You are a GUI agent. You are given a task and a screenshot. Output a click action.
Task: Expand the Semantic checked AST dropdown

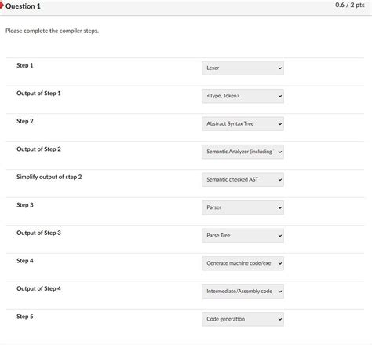(x=243, y=180)
